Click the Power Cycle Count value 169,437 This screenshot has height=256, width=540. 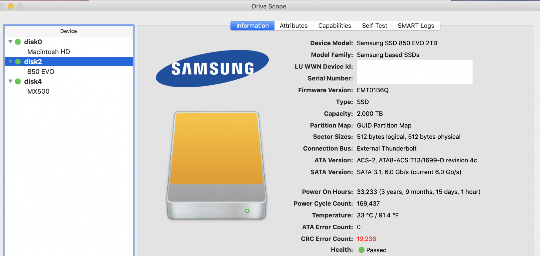tap(368, 204)
